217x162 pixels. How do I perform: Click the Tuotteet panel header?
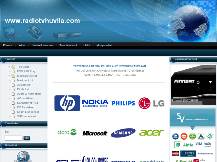tap(24, 59)
